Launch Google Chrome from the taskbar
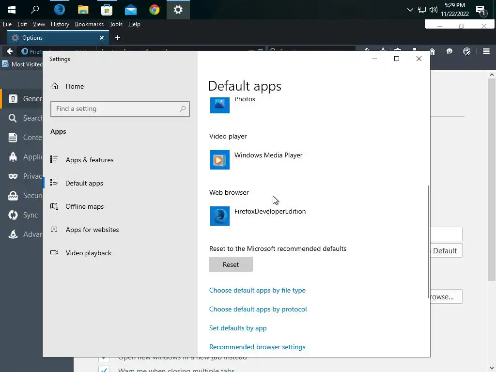The width and height of the screenshot is (496, 372). tap(155, 10)
